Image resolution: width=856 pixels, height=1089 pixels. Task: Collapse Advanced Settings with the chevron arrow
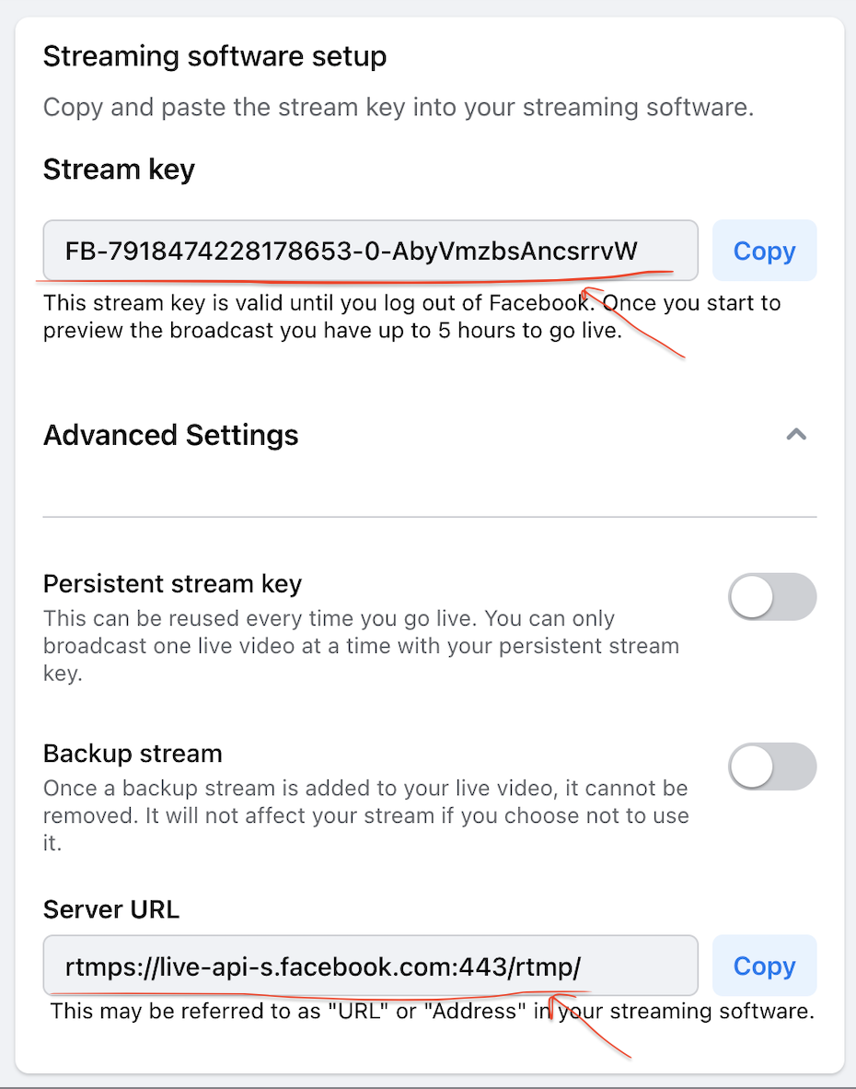pyautogui.click(x=796, y=435)
